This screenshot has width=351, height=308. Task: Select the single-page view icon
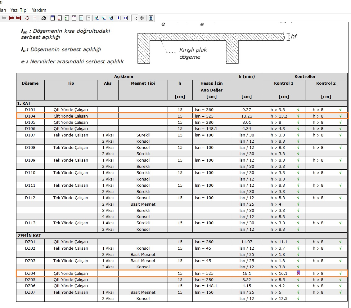click(135, 18)
